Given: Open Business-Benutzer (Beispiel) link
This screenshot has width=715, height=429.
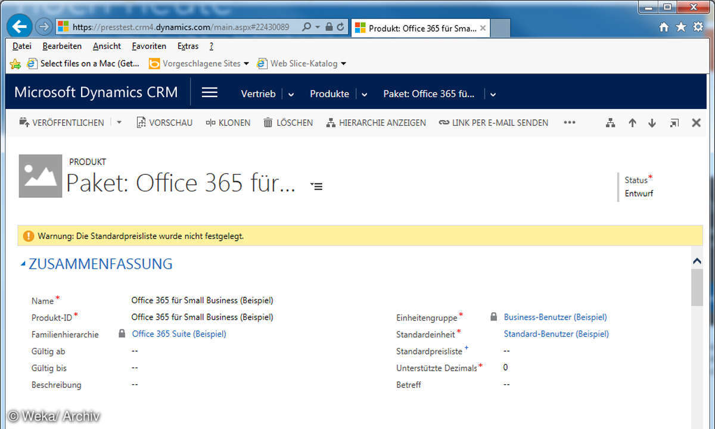Looking at the screenshot, I should [555, 317].
